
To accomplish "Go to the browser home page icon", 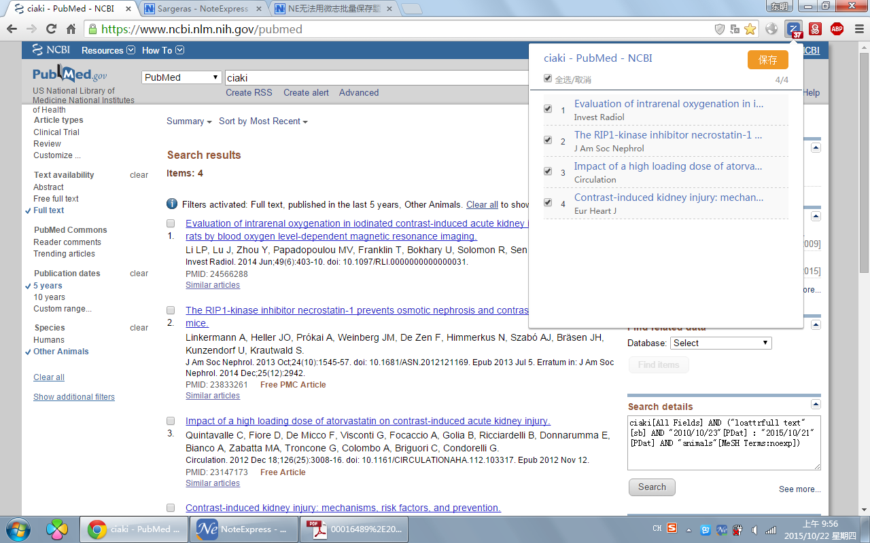I will coord(71,29).
